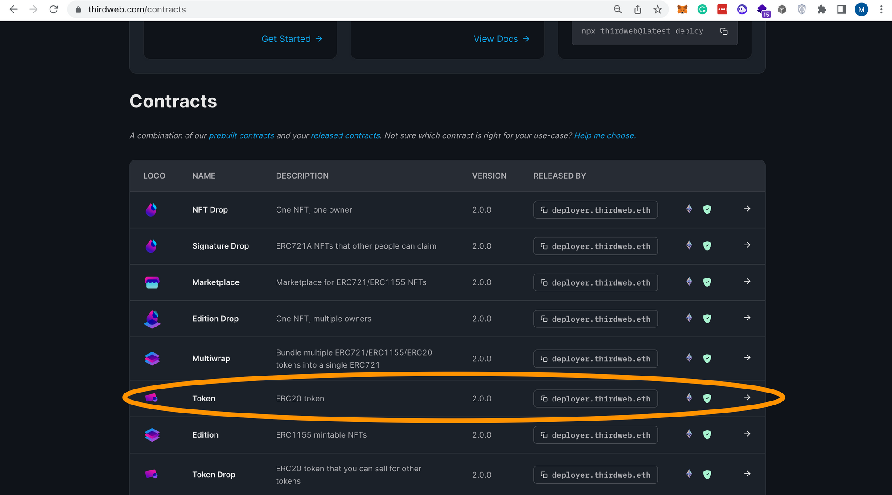Copy the npx thirdweb deploy command
Viewport: 892px width, 495px height.
(724, 31)
